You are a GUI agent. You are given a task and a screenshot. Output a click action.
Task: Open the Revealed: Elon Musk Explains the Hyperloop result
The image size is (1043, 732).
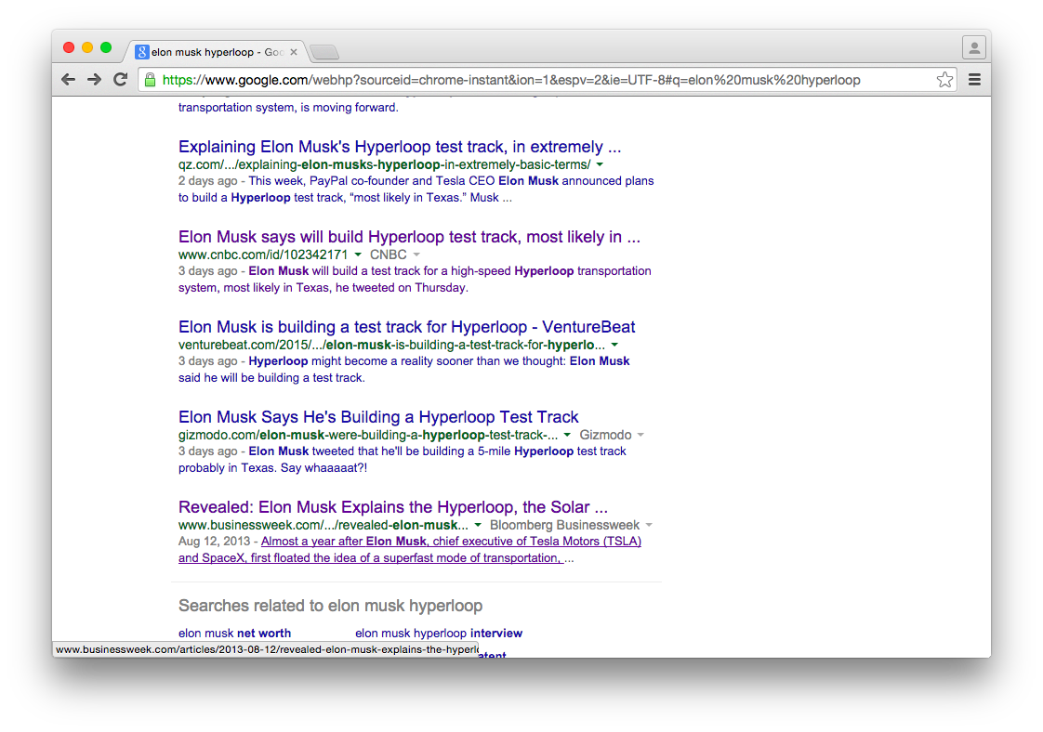point(393,507)
